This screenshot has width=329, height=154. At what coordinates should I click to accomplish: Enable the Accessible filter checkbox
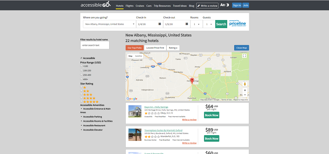pos(81,58)
